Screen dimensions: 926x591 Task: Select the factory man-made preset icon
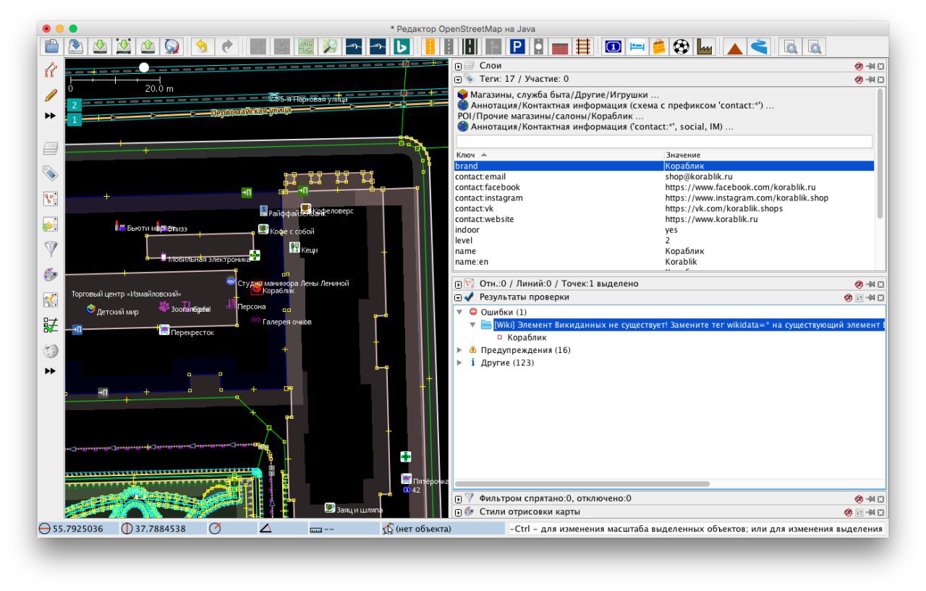704,47
